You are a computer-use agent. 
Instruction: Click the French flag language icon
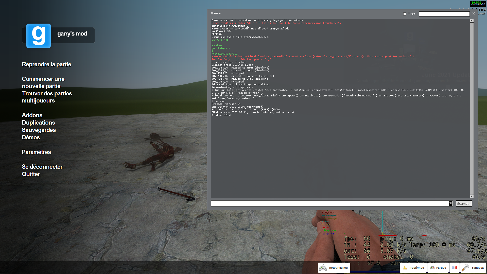[x=455, y=268]
